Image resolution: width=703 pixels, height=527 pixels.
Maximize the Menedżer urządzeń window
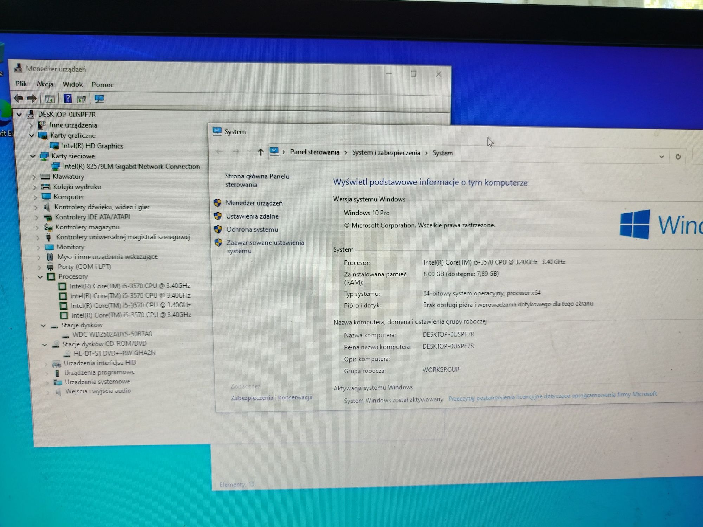(413, 74)
